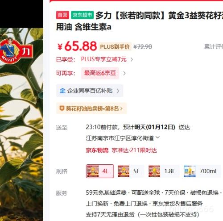223x221 pixels.
Task: Click the Mighty brand logo on product image
Action: [16, 50]
